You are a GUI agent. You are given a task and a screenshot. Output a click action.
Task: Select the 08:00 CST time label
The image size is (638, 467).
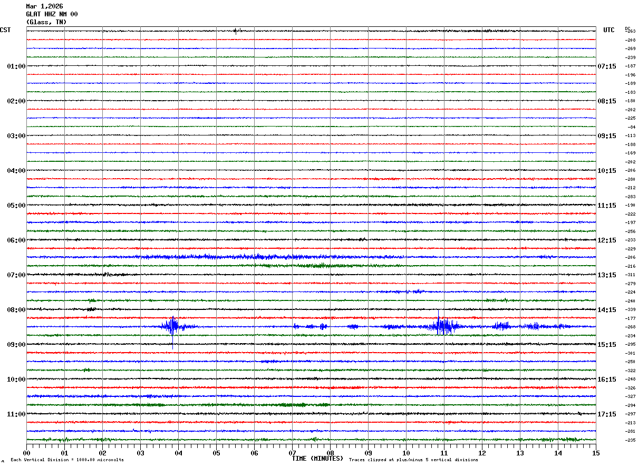[16, 310]
